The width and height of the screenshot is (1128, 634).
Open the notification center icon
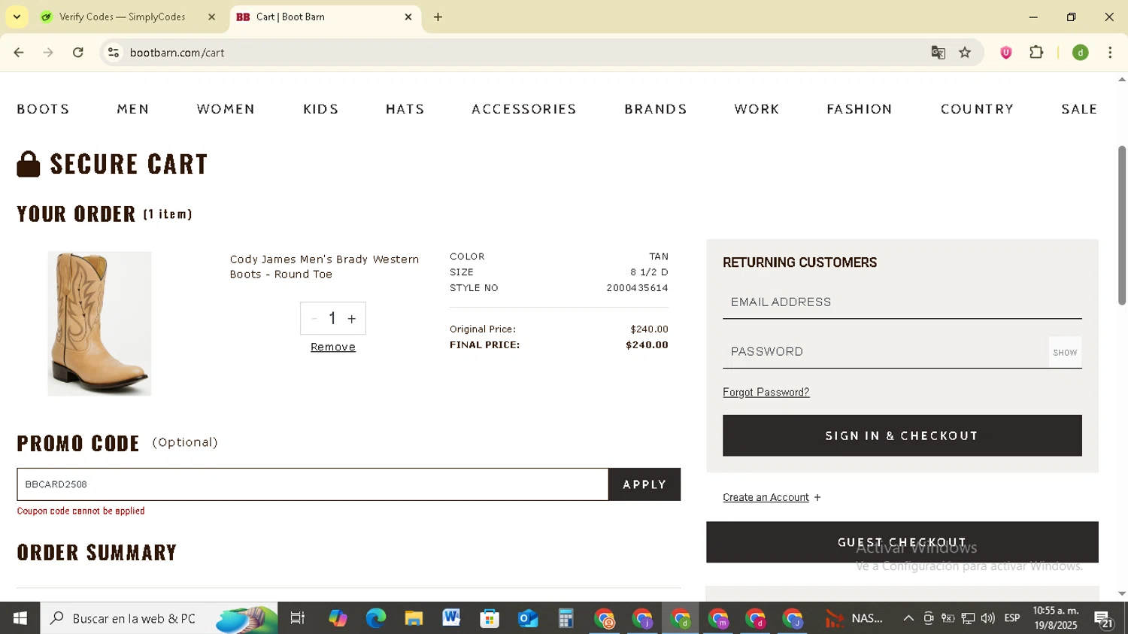[1104, 619]
